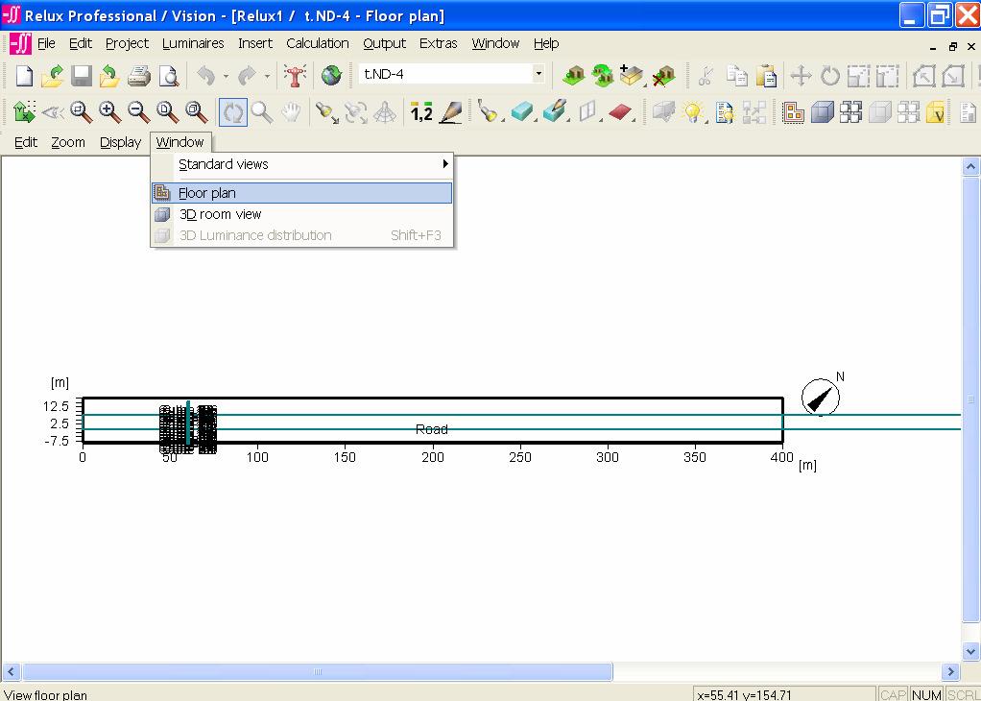
Task: Open the Help menu
Action: [546, 43]
